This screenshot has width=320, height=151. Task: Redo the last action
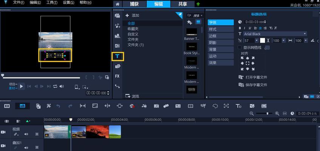[71, 106]
